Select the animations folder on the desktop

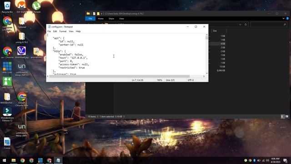click(x=36, y=53)
